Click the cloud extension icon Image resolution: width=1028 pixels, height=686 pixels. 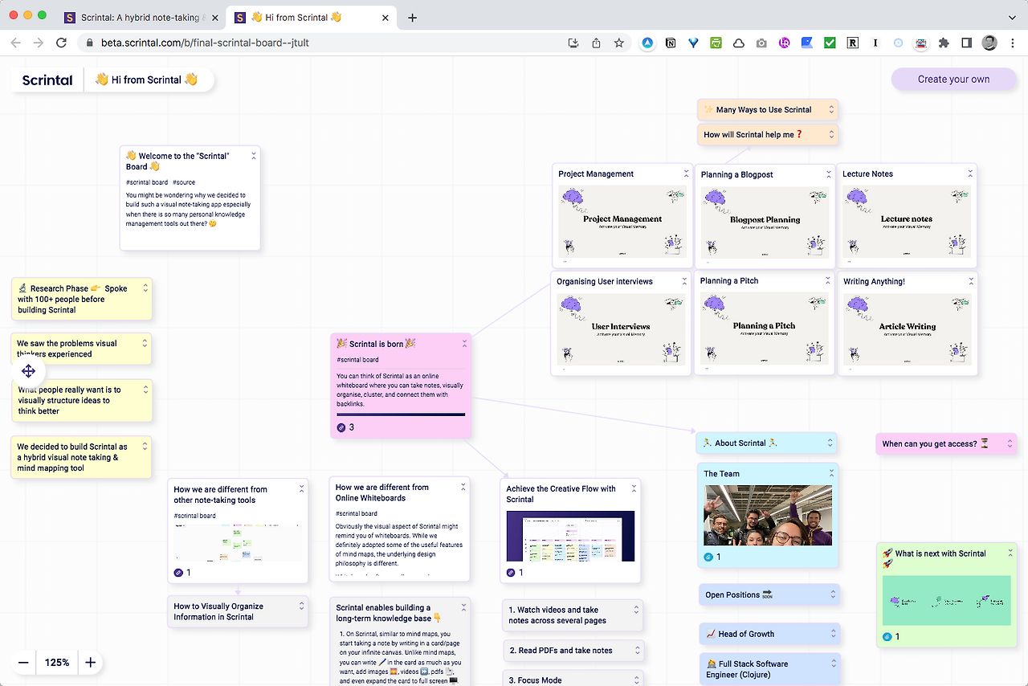[x=739, y=43]
